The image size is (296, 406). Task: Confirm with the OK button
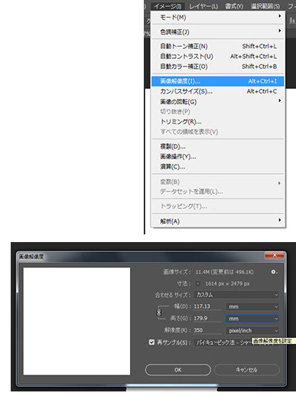[x=178, y=369]
